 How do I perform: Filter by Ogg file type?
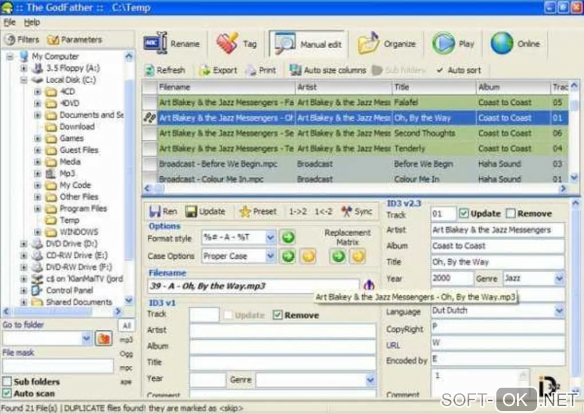click(x=127, y=354)
